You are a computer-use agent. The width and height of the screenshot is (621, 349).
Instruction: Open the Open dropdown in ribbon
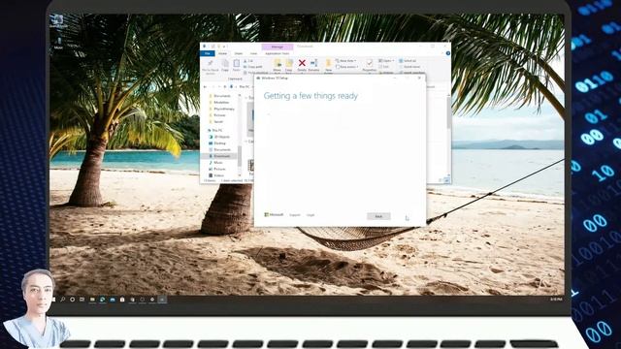[386, 61]
